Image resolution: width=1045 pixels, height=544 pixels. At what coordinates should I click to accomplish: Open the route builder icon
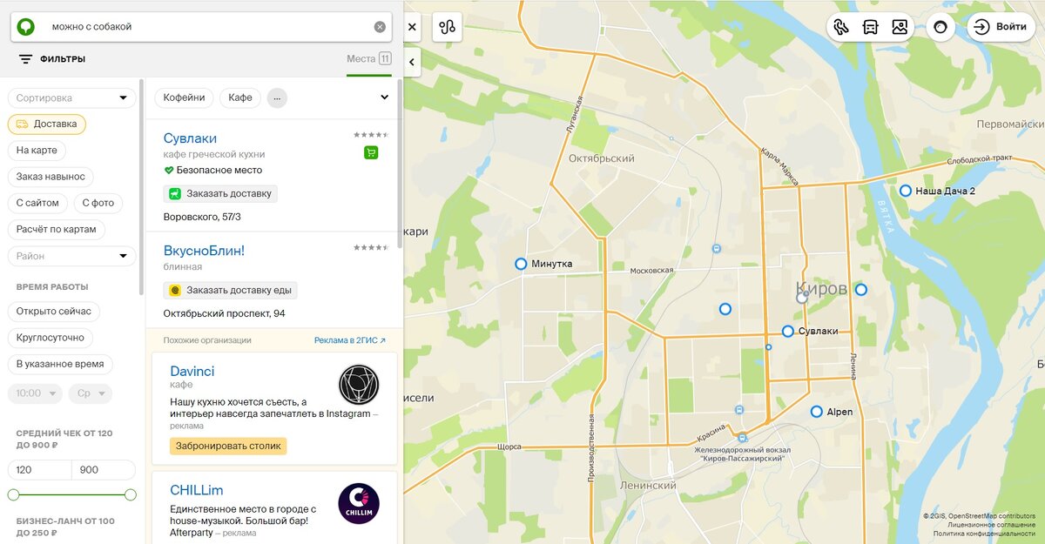click(448, 27)
